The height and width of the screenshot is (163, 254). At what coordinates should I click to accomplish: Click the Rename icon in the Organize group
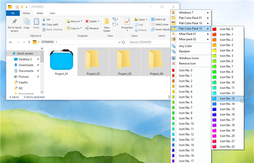[87, 28]
